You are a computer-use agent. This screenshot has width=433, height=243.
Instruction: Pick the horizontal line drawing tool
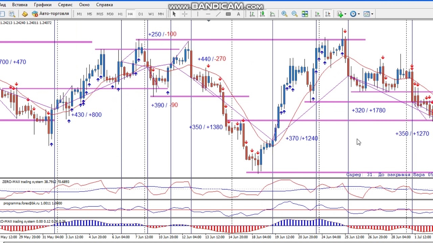coord(208,14)
